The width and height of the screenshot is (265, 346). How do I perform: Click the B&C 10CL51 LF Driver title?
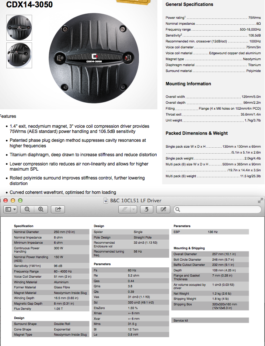pyautogui.click(x=136, y=201)
